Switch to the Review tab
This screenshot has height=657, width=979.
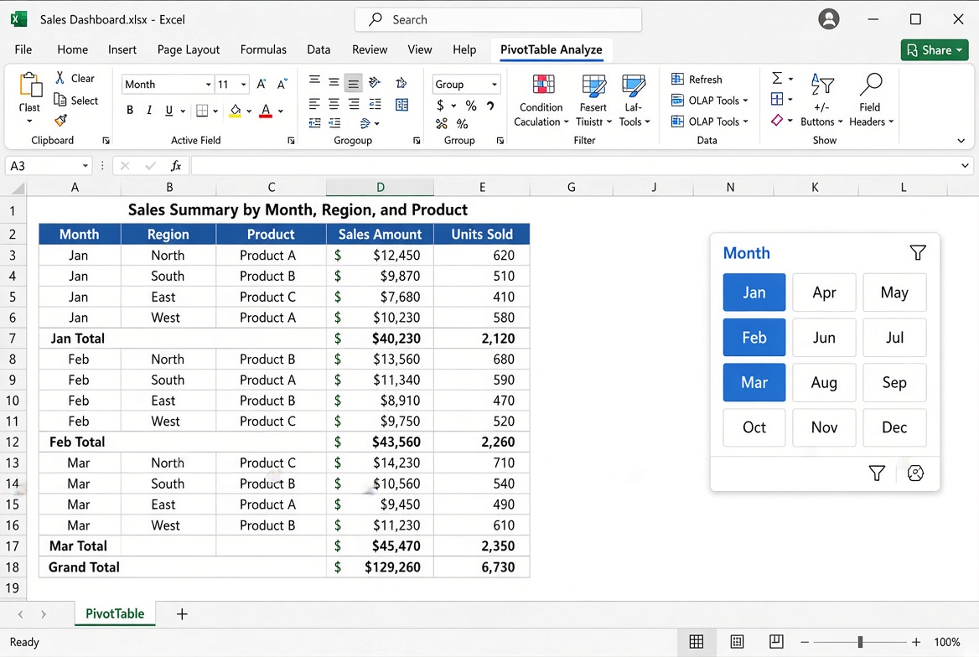point(369,49)
